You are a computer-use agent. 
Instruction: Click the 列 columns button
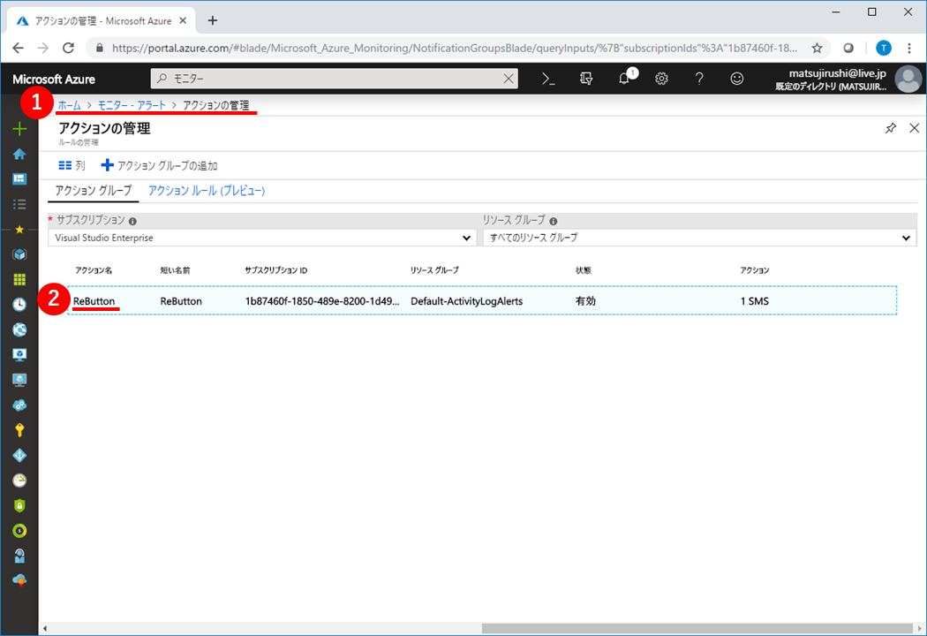pyautogui.click(x=72, y=166)
